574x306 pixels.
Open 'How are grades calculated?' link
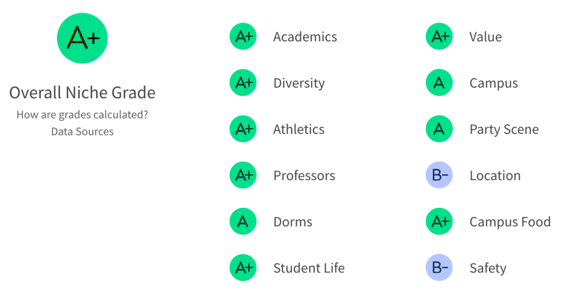pos(82,114)
